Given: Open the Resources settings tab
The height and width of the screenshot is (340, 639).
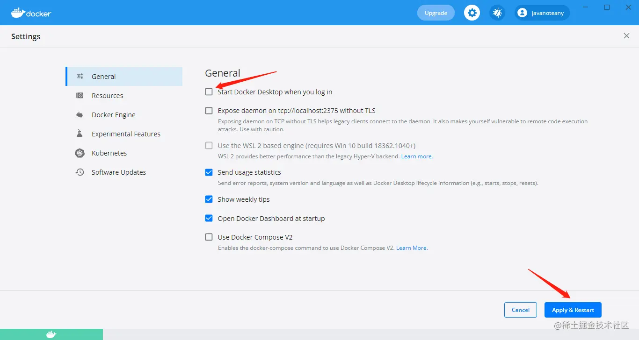Looking at the screenshot, I should (124, 95).
